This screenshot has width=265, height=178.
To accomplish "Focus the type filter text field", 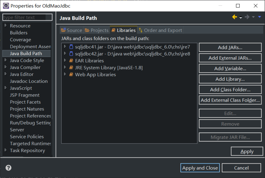I will [x=27, y=17].
